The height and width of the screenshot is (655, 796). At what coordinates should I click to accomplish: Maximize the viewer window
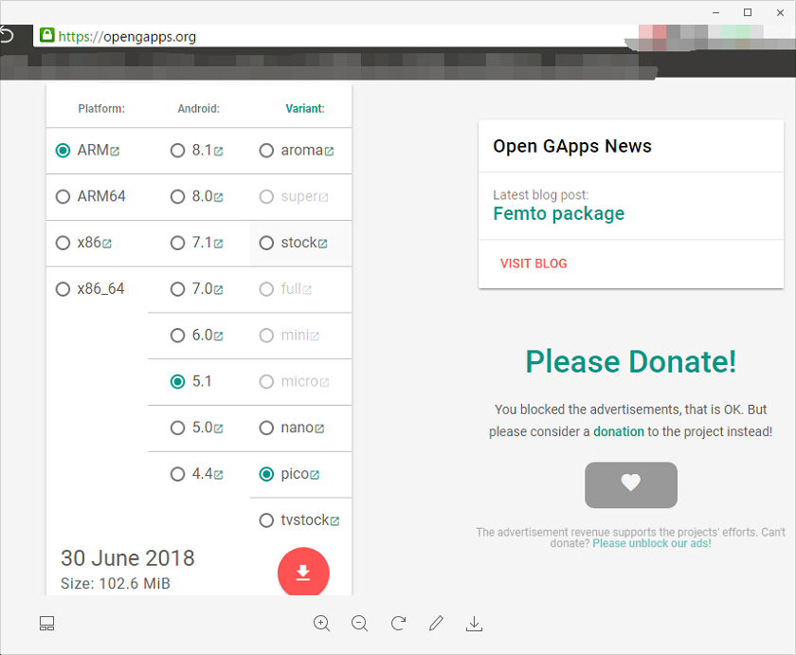(x=748, y=12)
